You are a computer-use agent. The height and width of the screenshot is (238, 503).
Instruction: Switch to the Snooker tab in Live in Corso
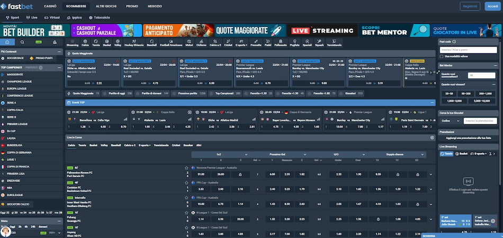pos(188,145)
